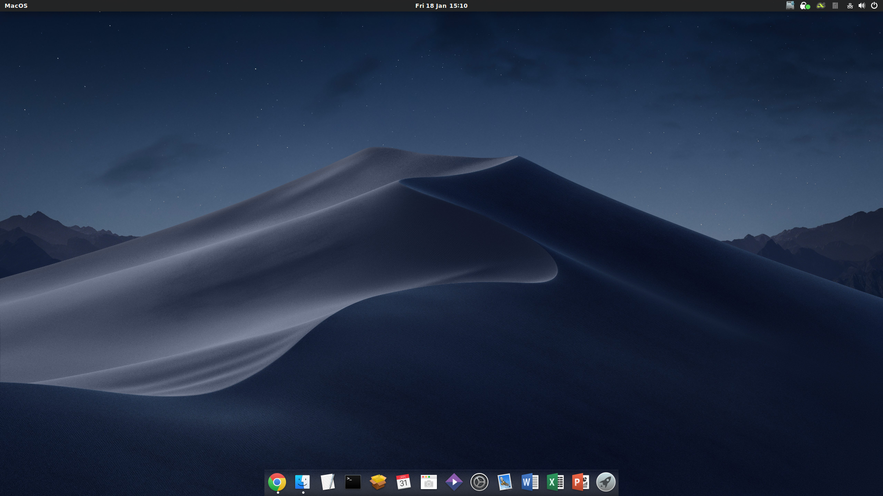The image size is (883, 496).
Task: Open the Mail stamp icon
Action: (x=505, y=482)
